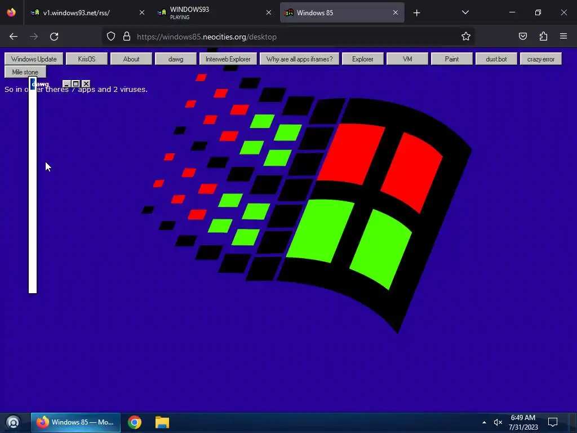Screen dimensions: 577x433
Task: Close the Windows 85 tab
Action: (x=396, y=12)
